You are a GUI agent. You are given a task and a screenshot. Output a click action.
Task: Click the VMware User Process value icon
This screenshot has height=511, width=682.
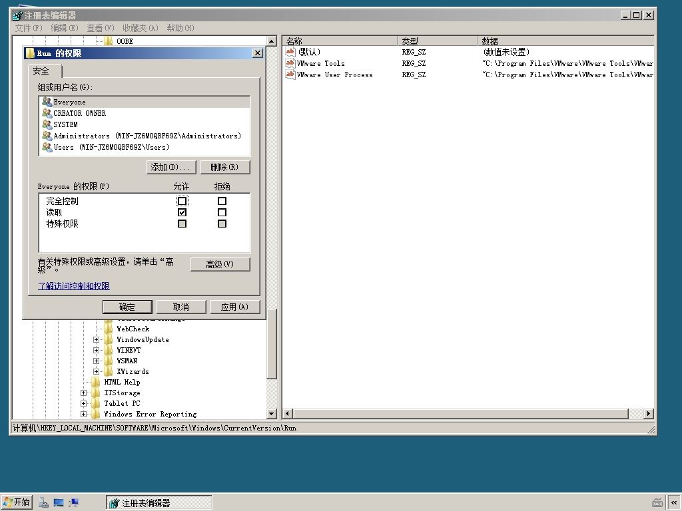(290, 75)
